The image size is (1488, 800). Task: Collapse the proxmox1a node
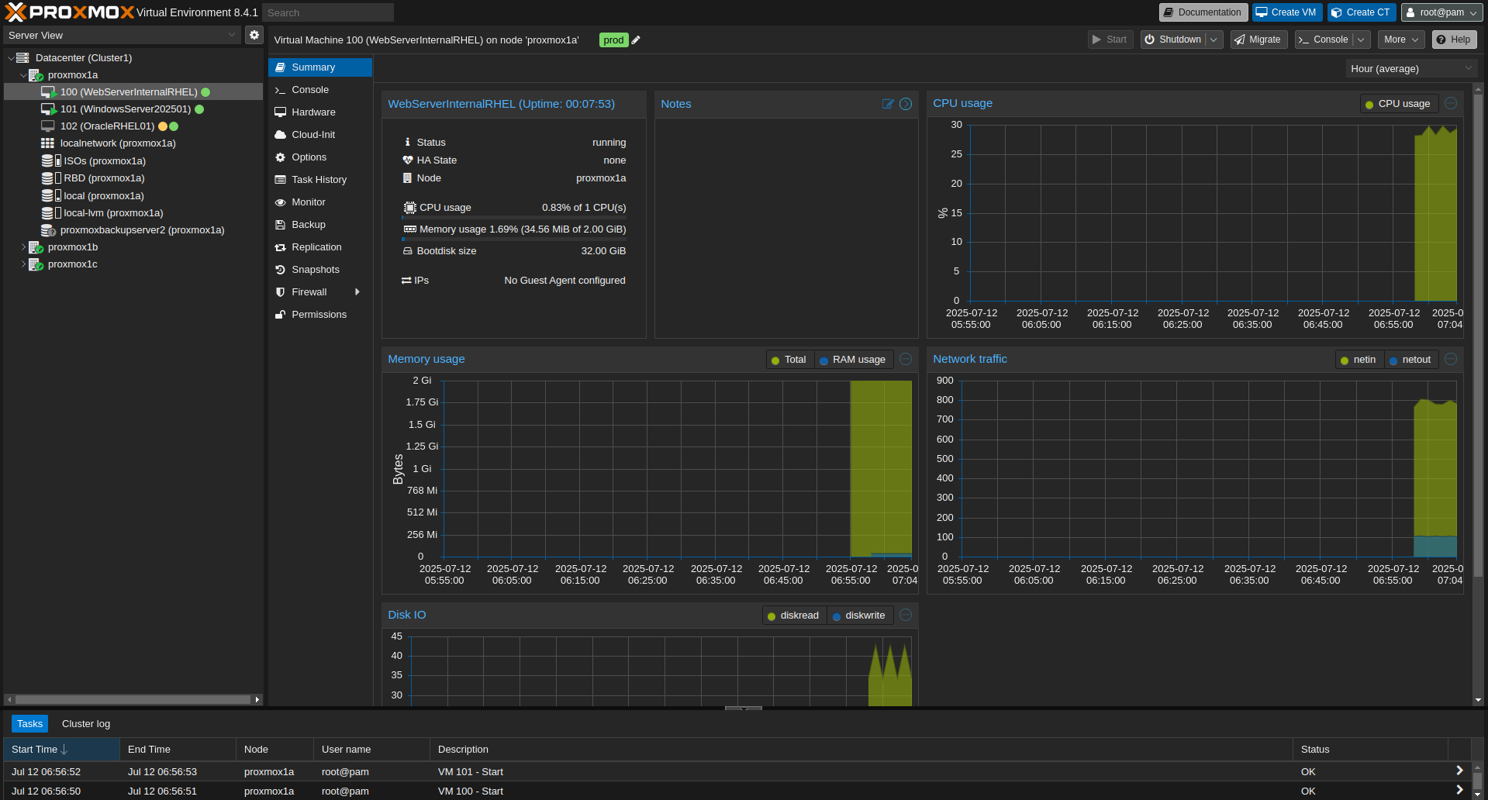23,75
